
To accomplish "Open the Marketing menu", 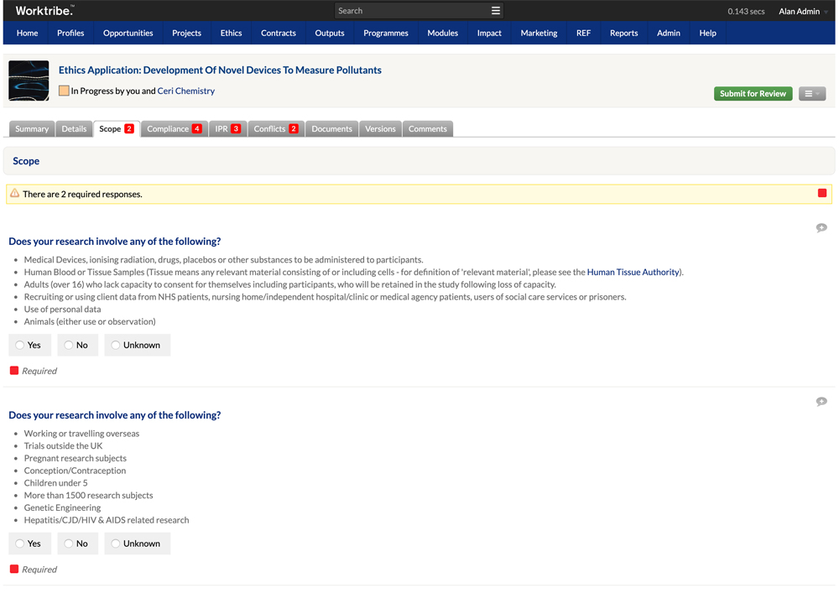I will coord(539,34).
